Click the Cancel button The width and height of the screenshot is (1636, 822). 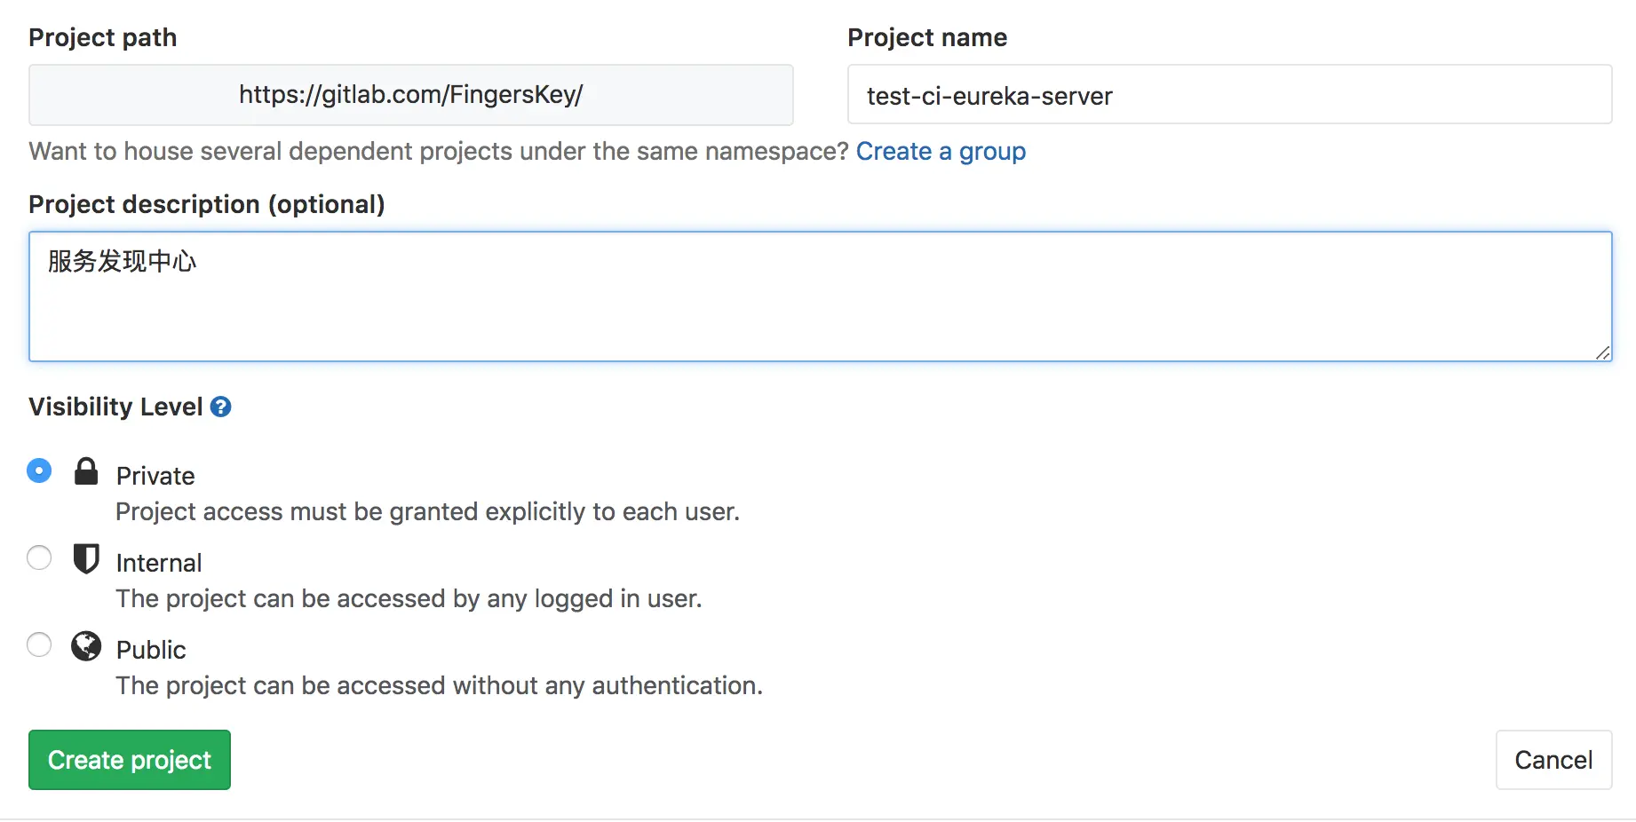coord(1553,760)
